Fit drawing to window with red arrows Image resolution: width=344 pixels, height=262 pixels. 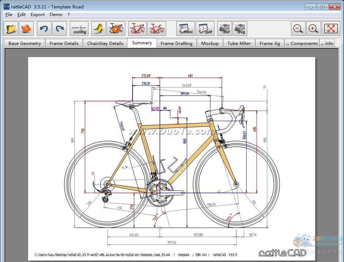(331, 29)
